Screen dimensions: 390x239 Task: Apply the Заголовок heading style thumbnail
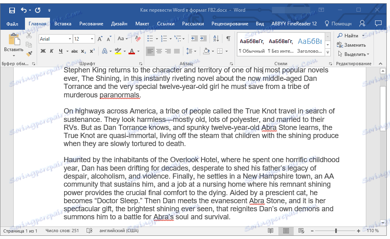[x=310, y=45]
